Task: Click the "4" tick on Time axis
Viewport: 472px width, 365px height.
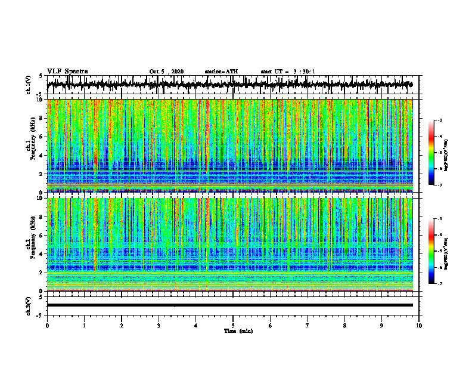Action: click(x=196, y=326)
